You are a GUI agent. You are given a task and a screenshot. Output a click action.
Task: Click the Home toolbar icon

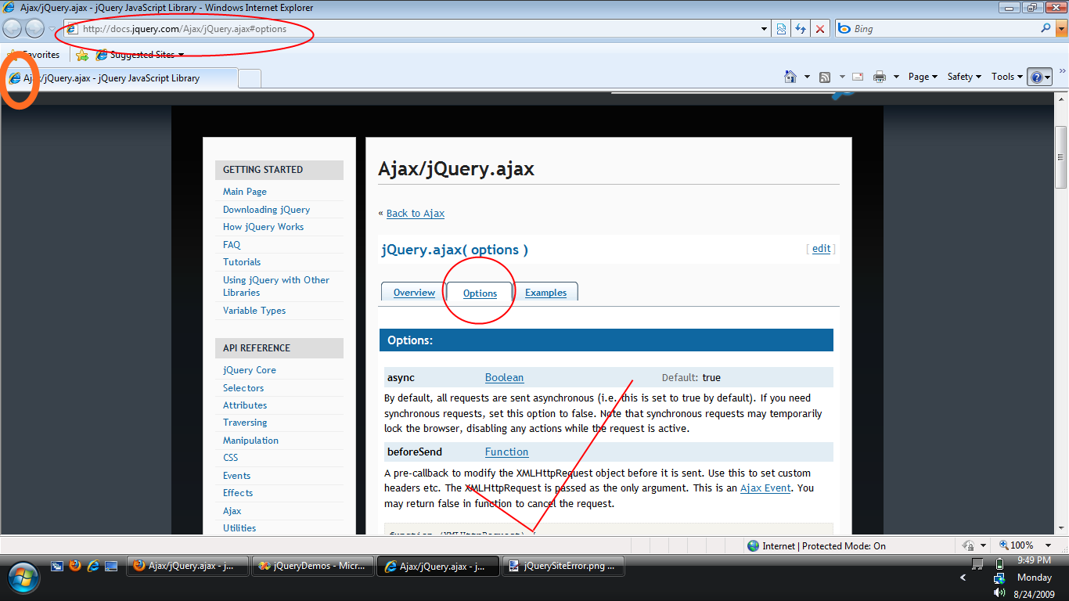tap(790, 77)
